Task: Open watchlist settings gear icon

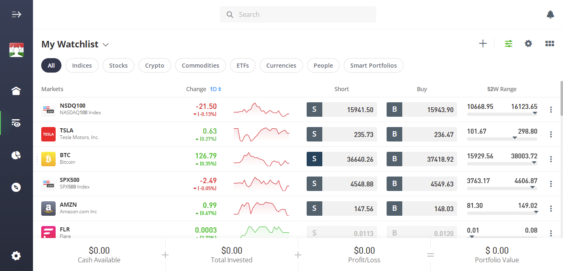Action: point(528,43)
